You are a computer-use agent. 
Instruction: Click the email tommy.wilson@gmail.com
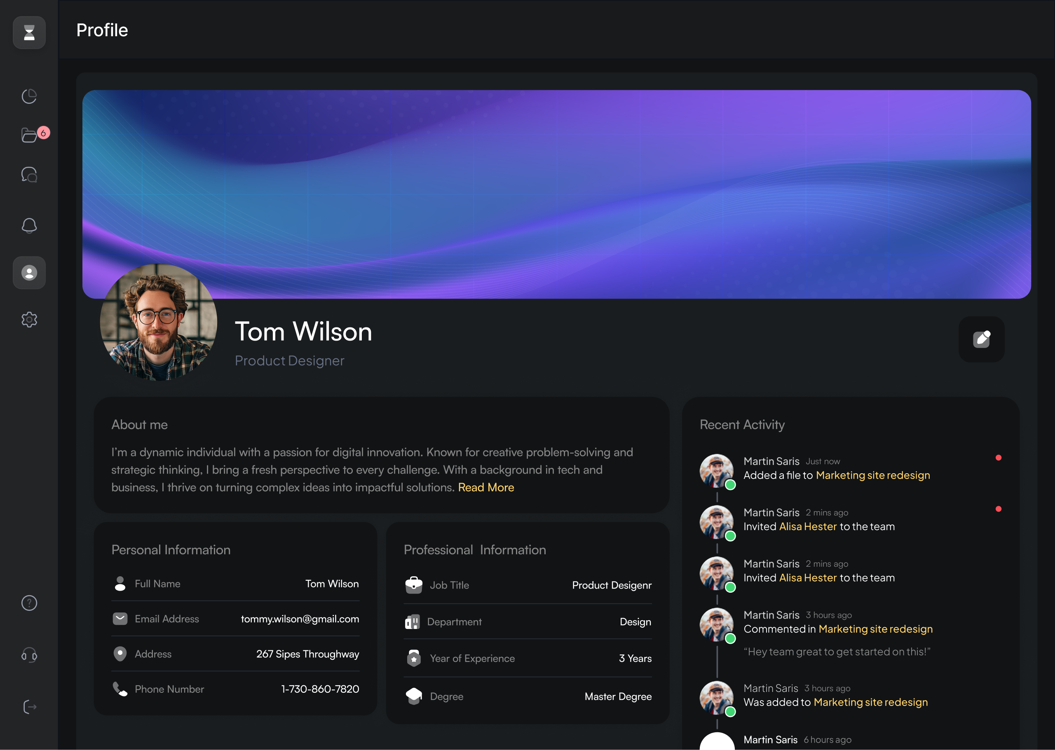coord(300,619)
